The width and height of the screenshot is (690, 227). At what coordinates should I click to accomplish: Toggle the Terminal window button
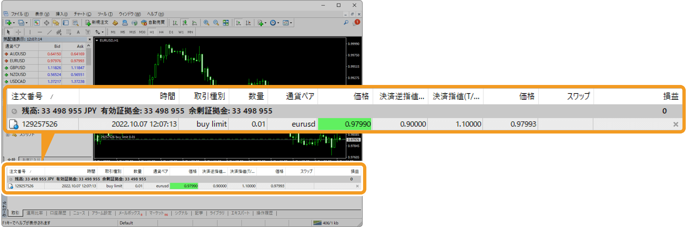pyautogui.click(x=66, y=23)
